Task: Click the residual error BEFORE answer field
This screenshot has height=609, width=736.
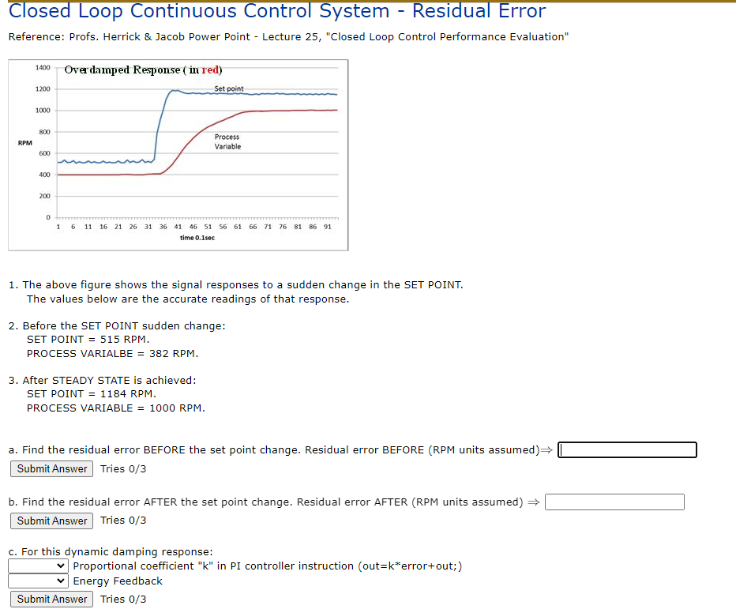Action: click(x=627, y=449)
